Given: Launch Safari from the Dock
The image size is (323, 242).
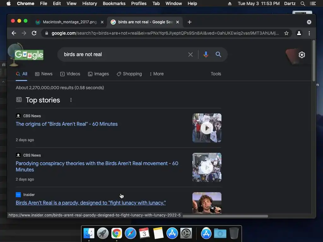Looking at the screenshot, I should tap(131, 233).
